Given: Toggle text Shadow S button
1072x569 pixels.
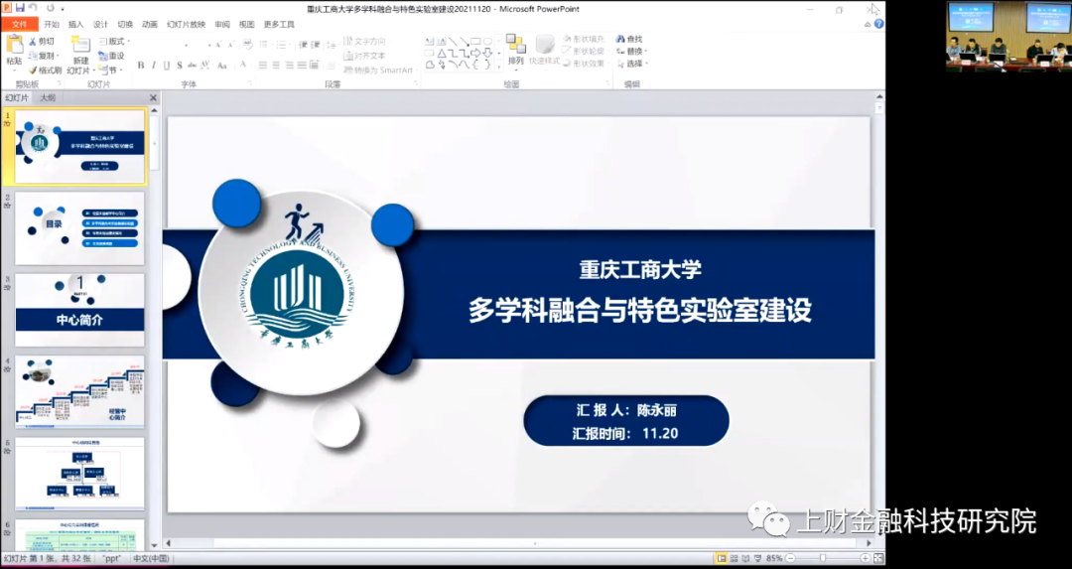Looking at the screenshot, I should (x=179, y=66).
